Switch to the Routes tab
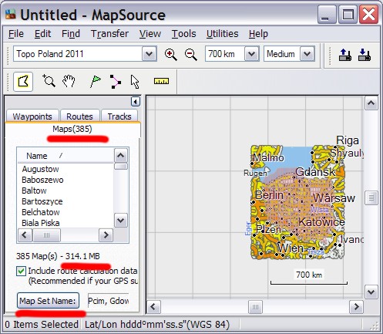This screenshot has width=383, height=334. tap(79, 116)
